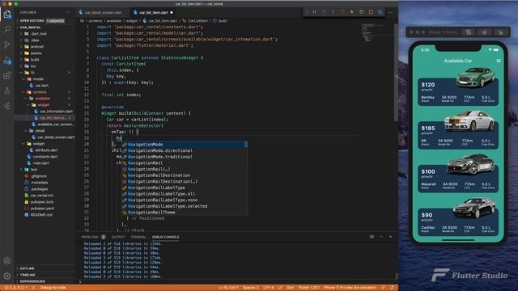The width and height of the screenshot is (518, 291).
Task: Switch to car_detail_screen.dart editor tab
Action: tap(103, 13)
